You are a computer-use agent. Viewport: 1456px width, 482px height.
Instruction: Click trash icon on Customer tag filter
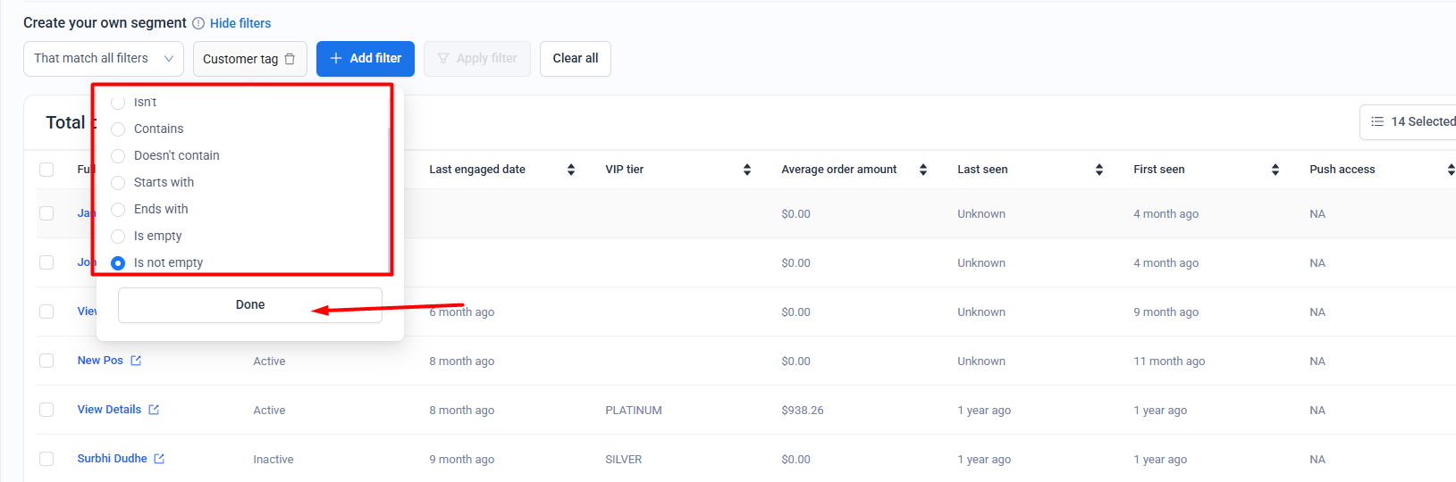coord(290,59)
